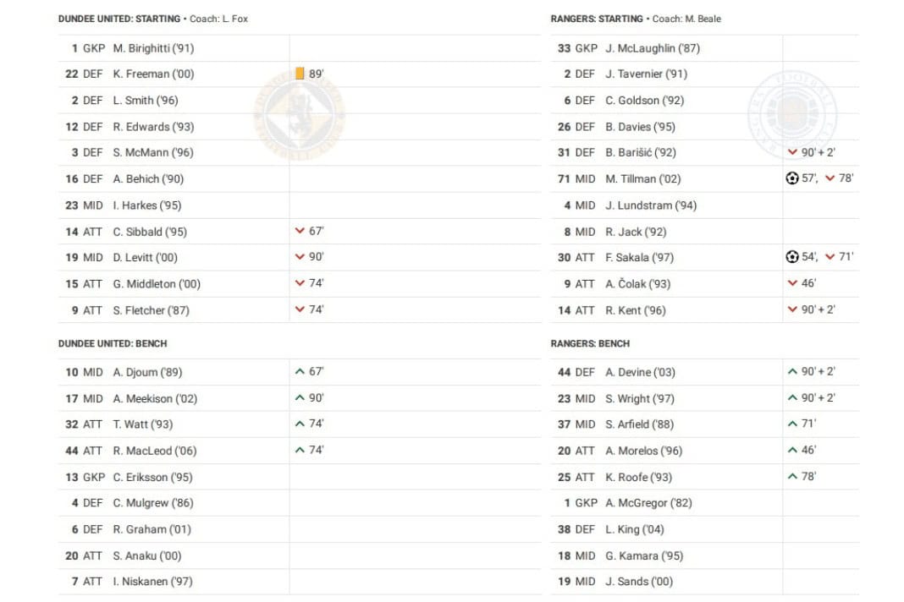Screen dimensions: 904x602
Task: Select player S. Arfield on Rangers bench
Action: click(x=639, y=424)
